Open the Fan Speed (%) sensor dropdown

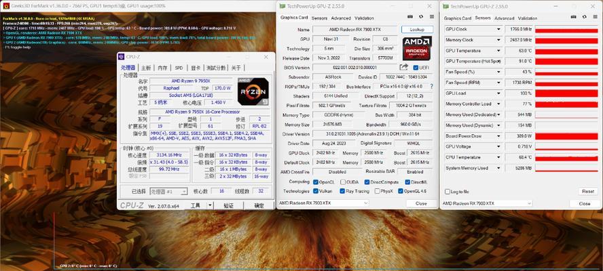tap(499, 72)
